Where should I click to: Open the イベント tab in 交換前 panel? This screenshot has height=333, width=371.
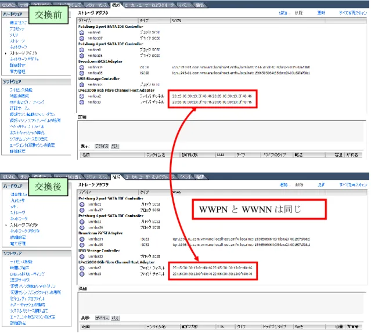[185, 5]
